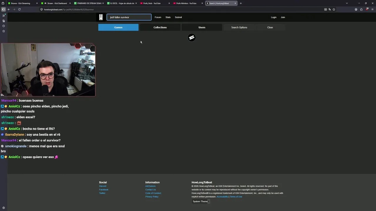
Task: Open the account profile icon
Action: [356, 9]
